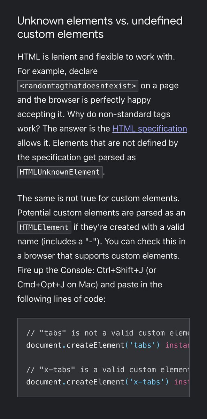Click the HTMLElement inline code snippet
The height and width of the screenshot is (419, 207).
coord(44,227)
